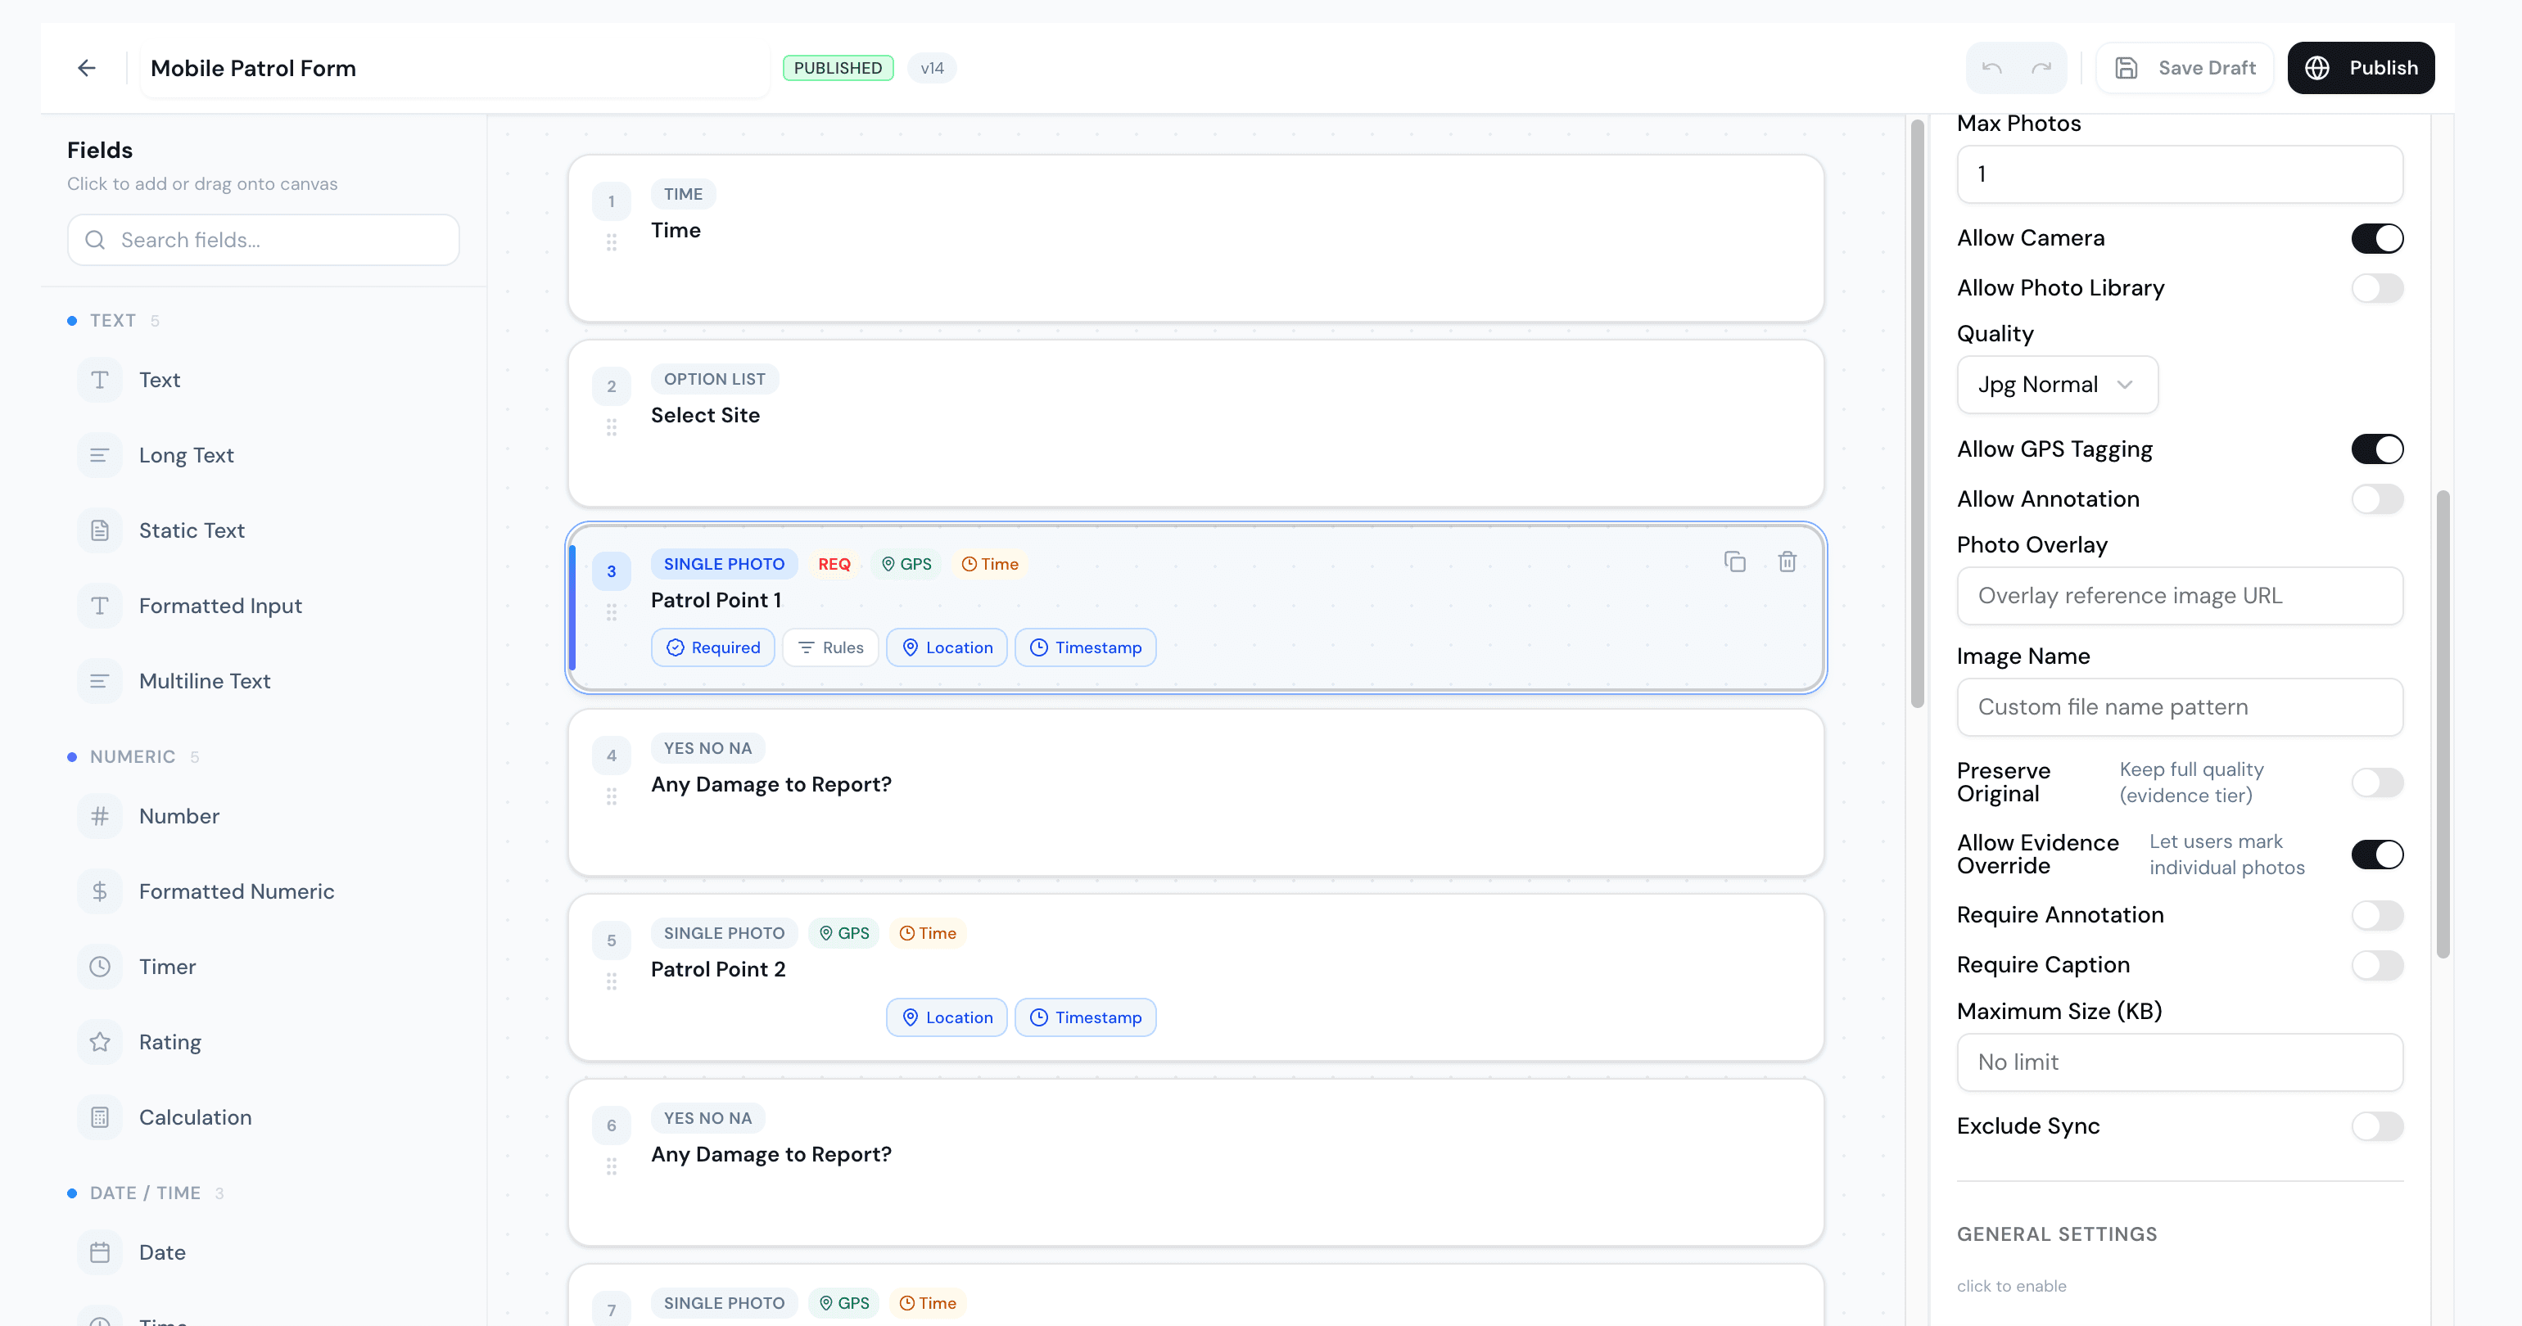Add a Long Text field

coord(262,455)
